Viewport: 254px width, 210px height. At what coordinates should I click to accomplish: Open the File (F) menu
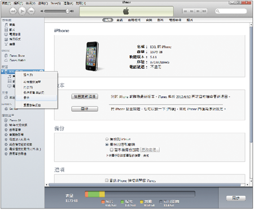point(6,3)
